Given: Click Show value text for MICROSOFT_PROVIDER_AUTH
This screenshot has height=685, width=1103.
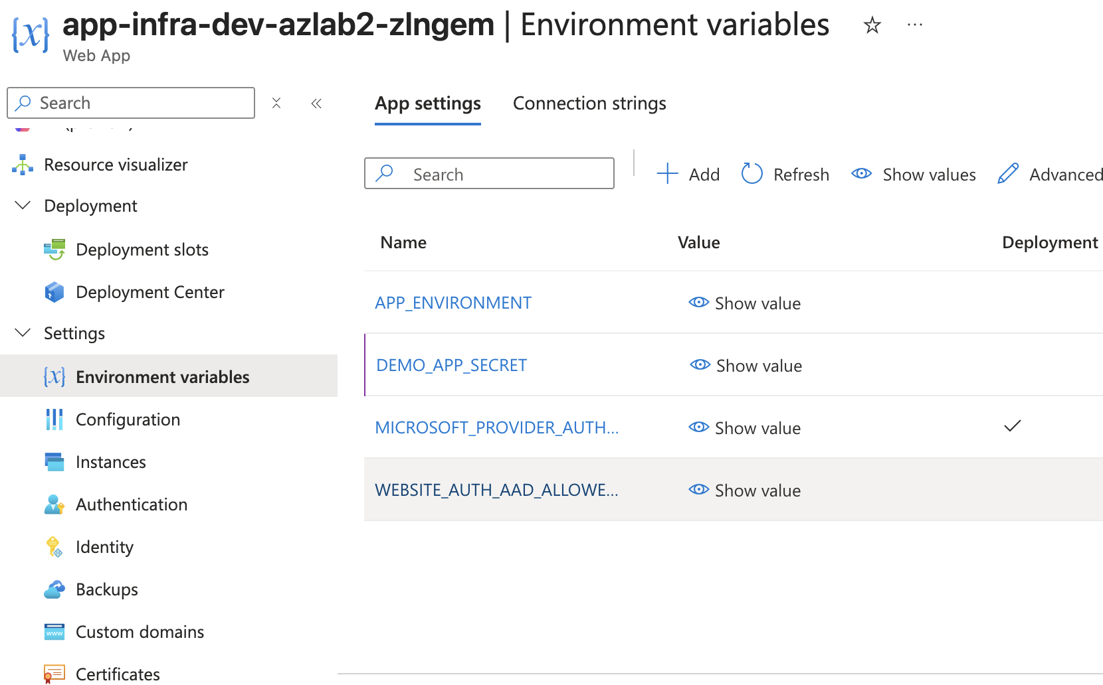Looking at the screenshot, I should pos(758,428).
